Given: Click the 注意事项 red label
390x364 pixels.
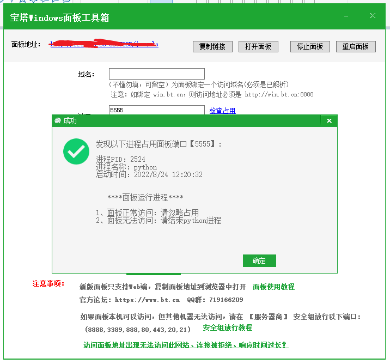Looking at the screenshot, I should point(48,283).
